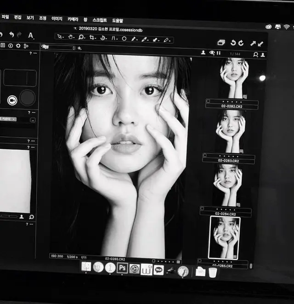Select the Crop tool
Viewport: 294px width, 304px height.
tap(92, 38)
